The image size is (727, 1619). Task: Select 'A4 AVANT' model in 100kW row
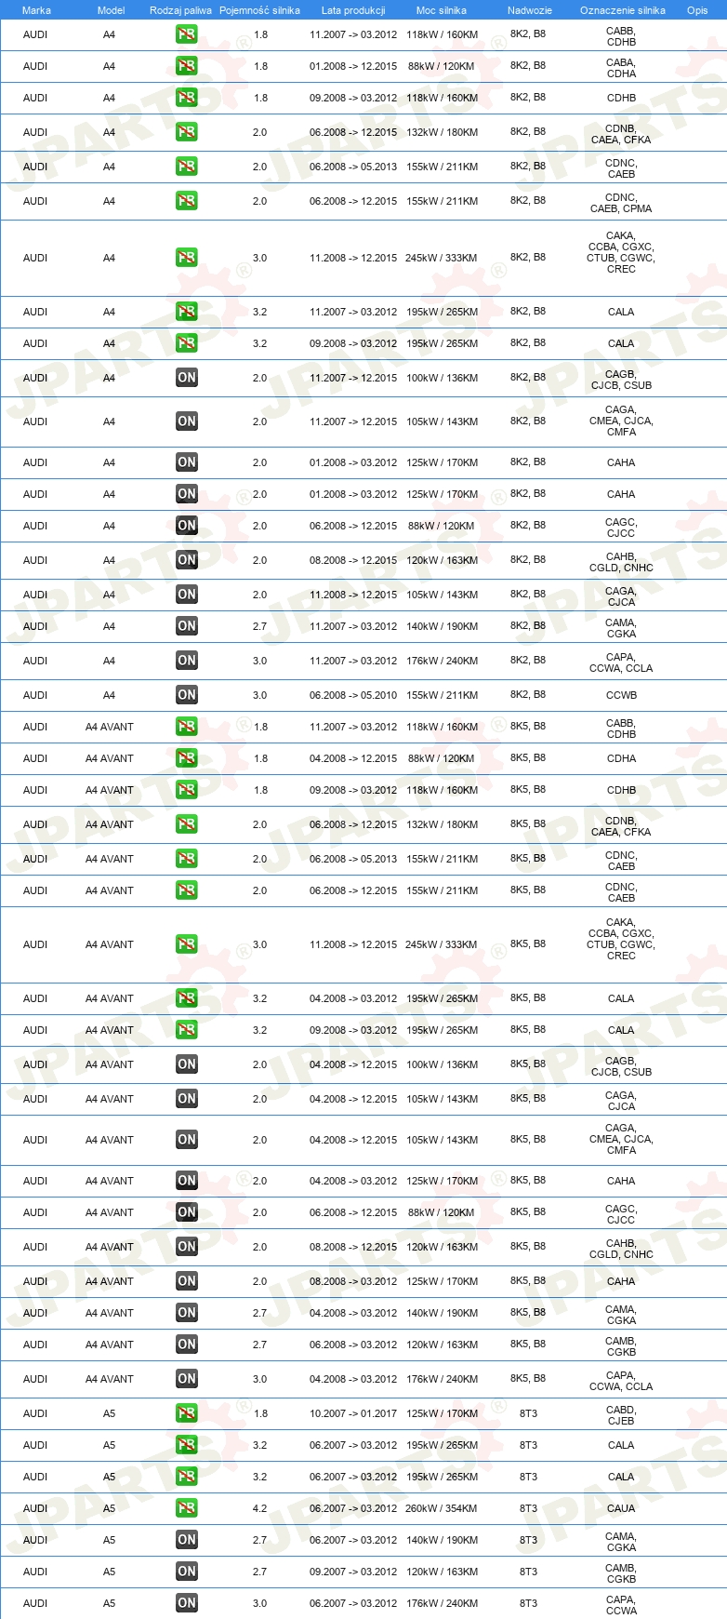coord(110,1064)
